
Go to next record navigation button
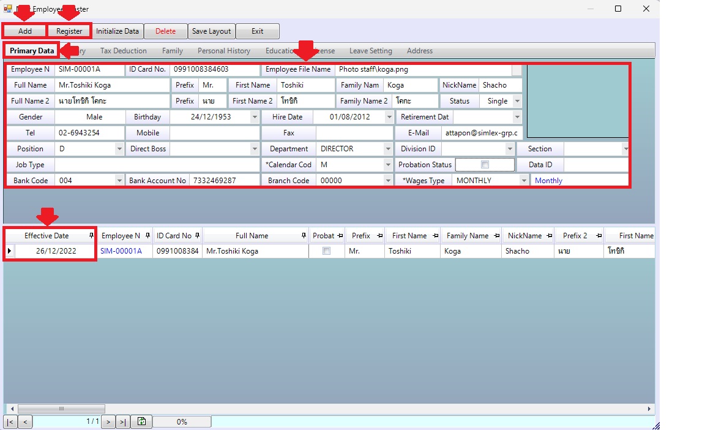(x=108, y=421)
